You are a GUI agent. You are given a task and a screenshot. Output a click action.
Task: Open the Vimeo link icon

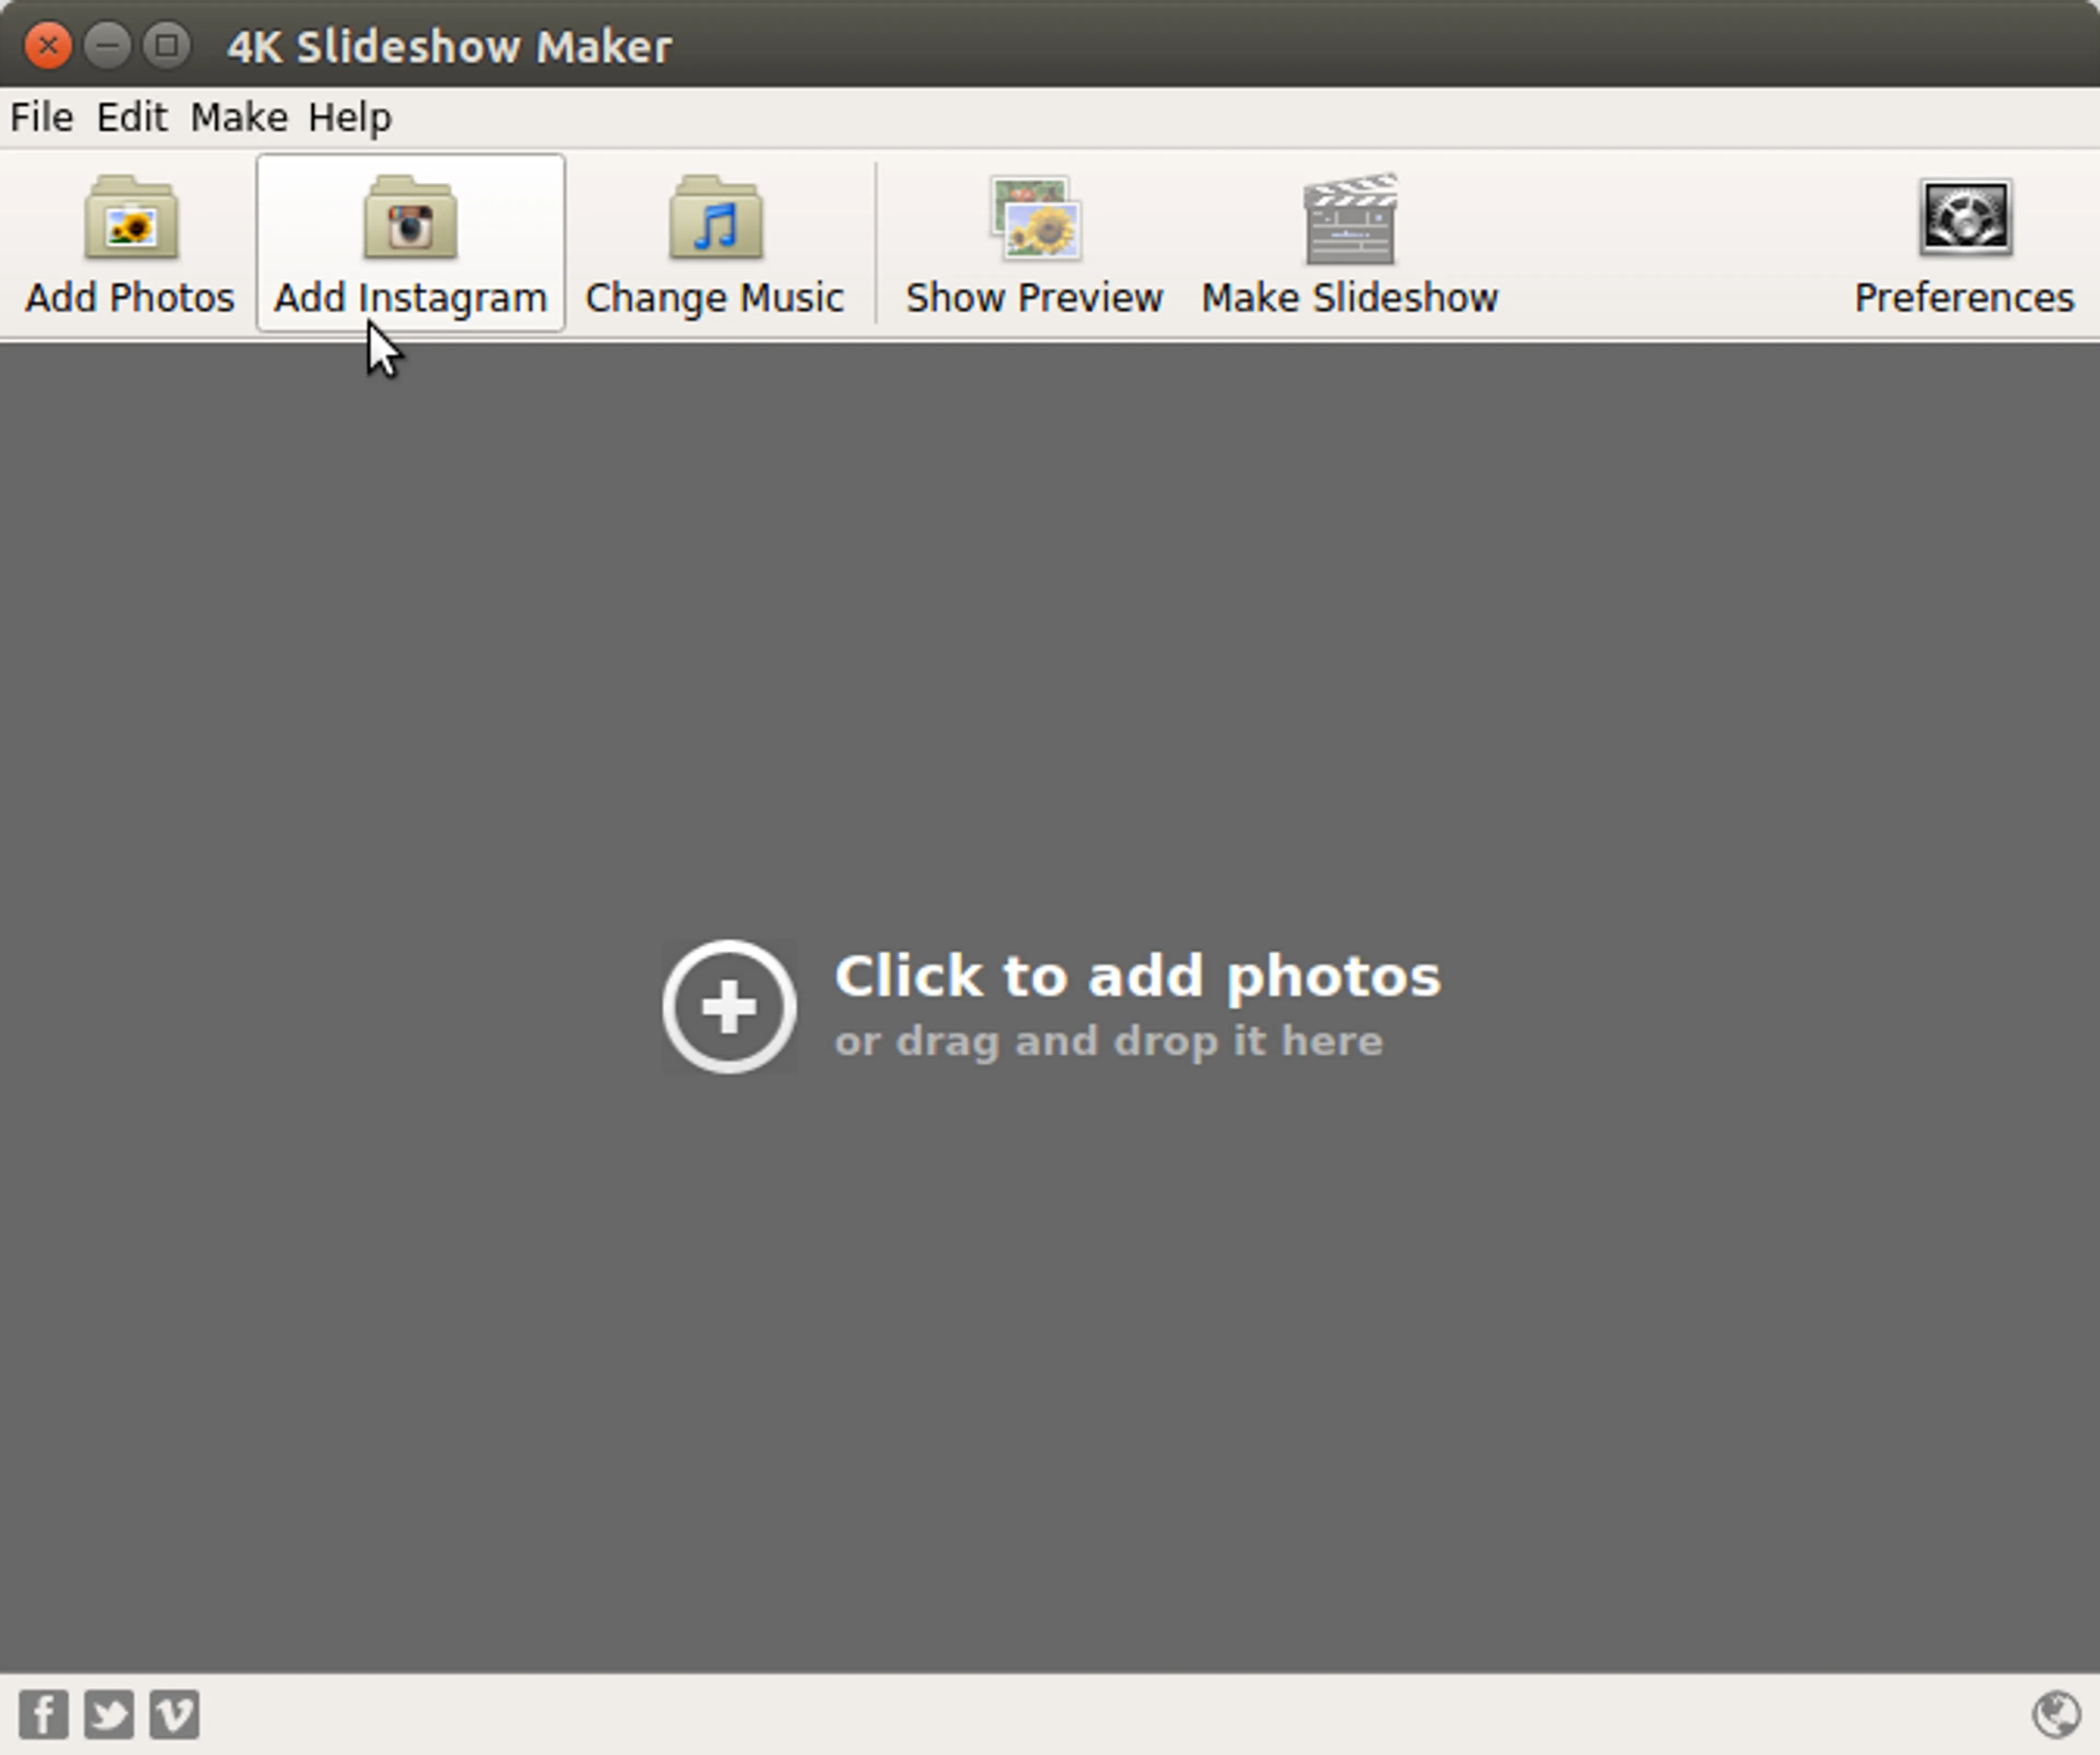[175, 1715]
